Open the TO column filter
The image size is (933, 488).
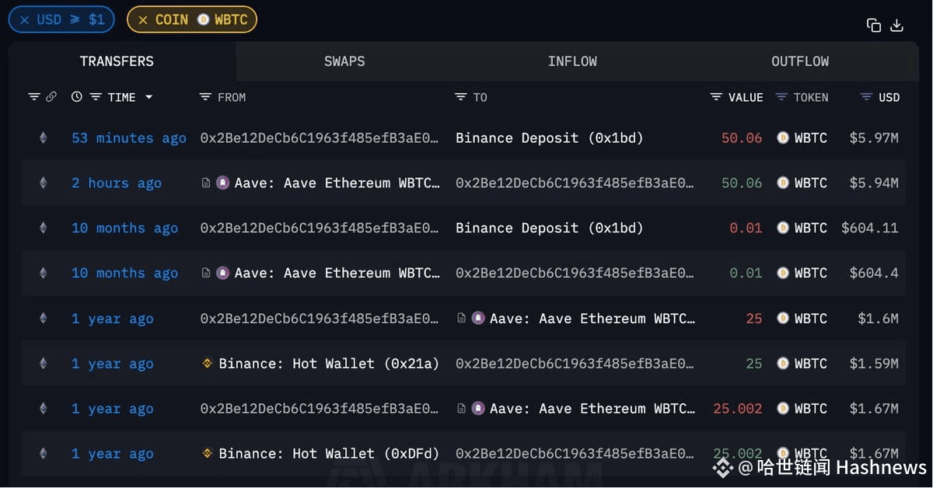(461, 97)
